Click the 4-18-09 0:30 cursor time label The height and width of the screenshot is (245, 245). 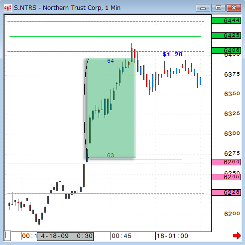pyautogui.click(x=65, y=236)
